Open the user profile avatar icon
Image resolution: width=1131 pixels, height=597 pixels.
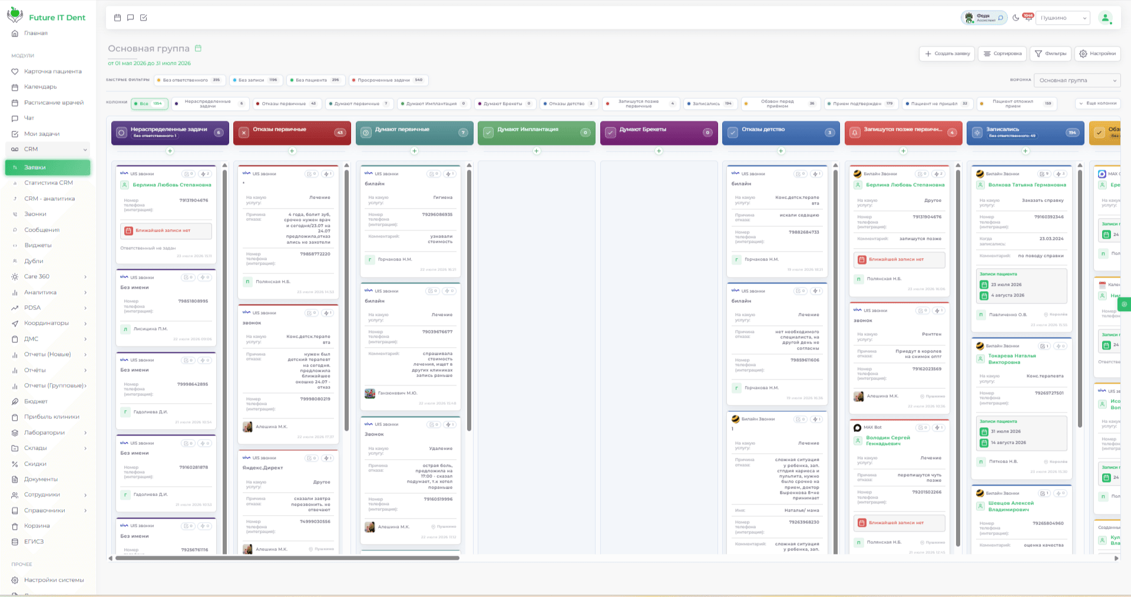pos(1106,18)
